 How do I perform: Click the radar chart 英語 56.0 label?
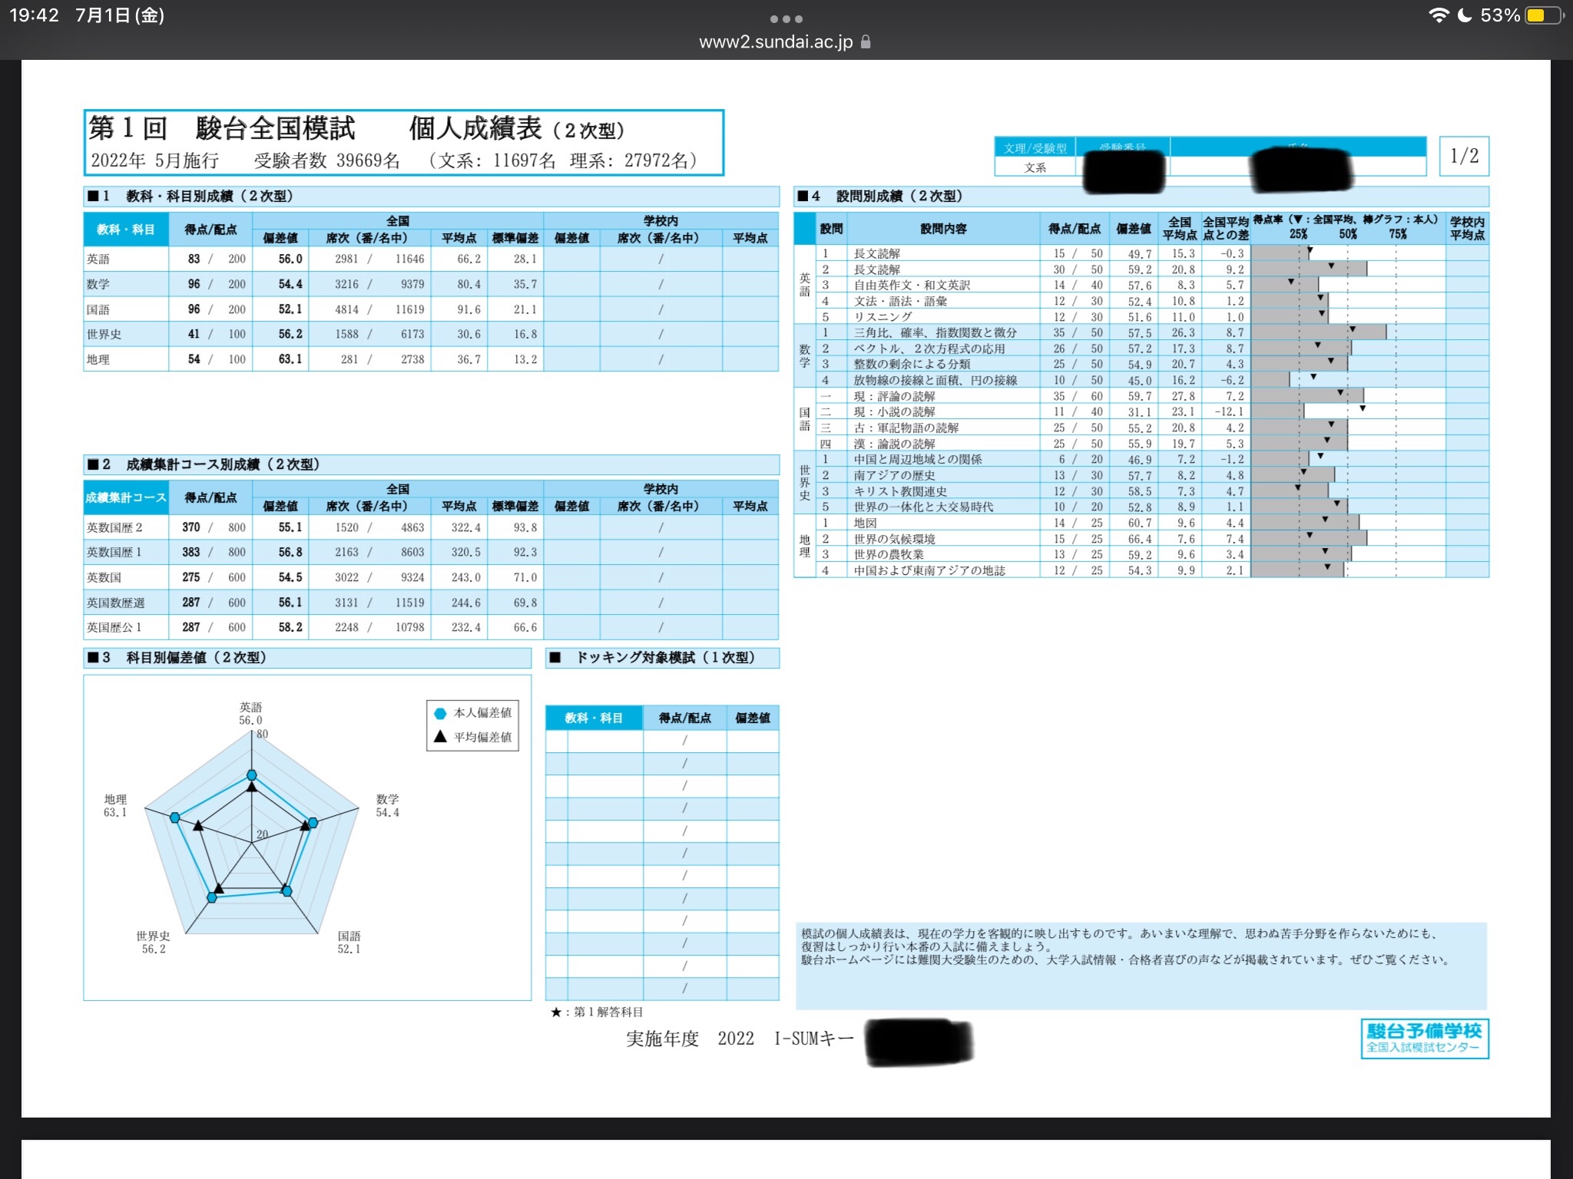pos(250,713)
